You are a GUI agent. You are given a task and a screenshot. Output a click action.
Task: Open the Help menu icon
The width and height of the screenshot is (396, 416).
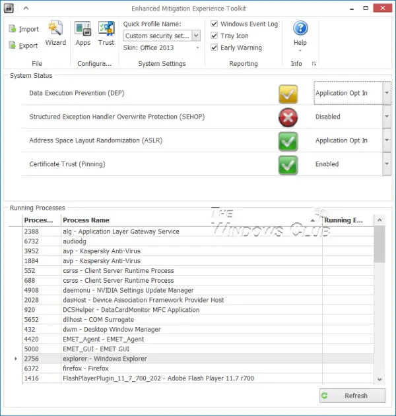[300, 28]
